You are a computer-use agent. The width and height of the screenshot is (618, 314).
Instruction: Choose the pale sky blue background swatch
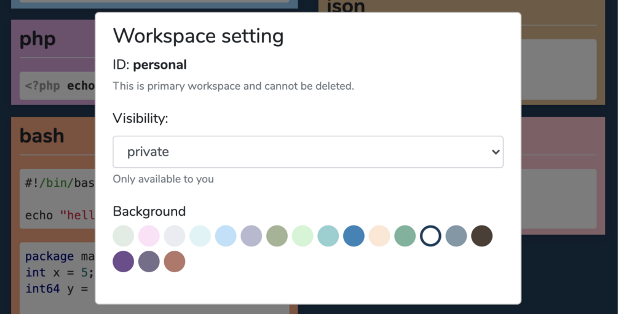coord(226,236)
